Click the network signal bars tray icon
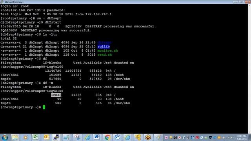The image size is (251, 141). pyautogui.click(x=228, y=137)
